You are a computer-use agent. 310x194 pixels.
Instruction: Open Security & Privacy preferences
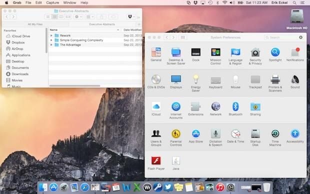(x=255, y=56)
